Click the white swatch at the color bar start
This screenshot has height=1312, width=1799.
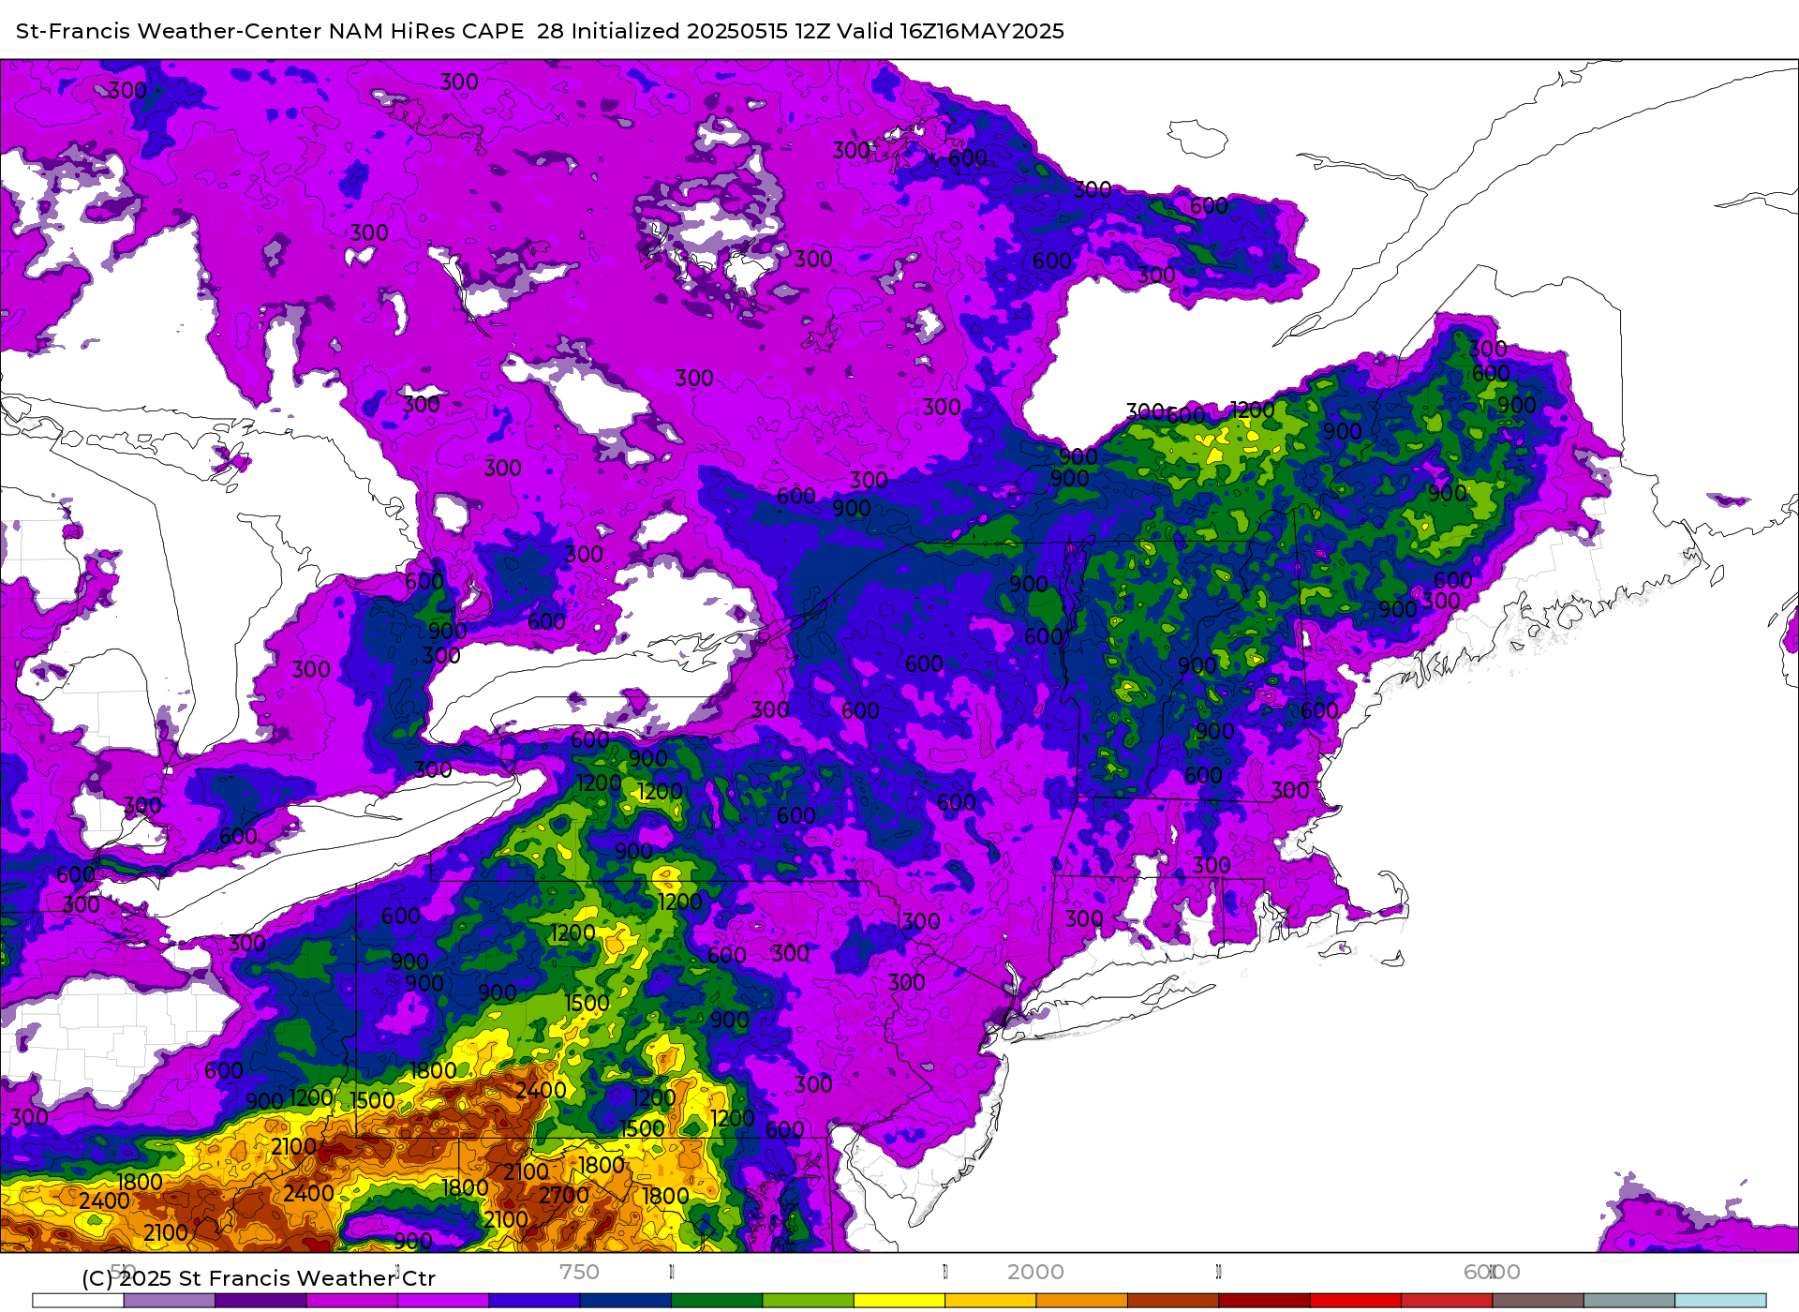[78, 1301]
